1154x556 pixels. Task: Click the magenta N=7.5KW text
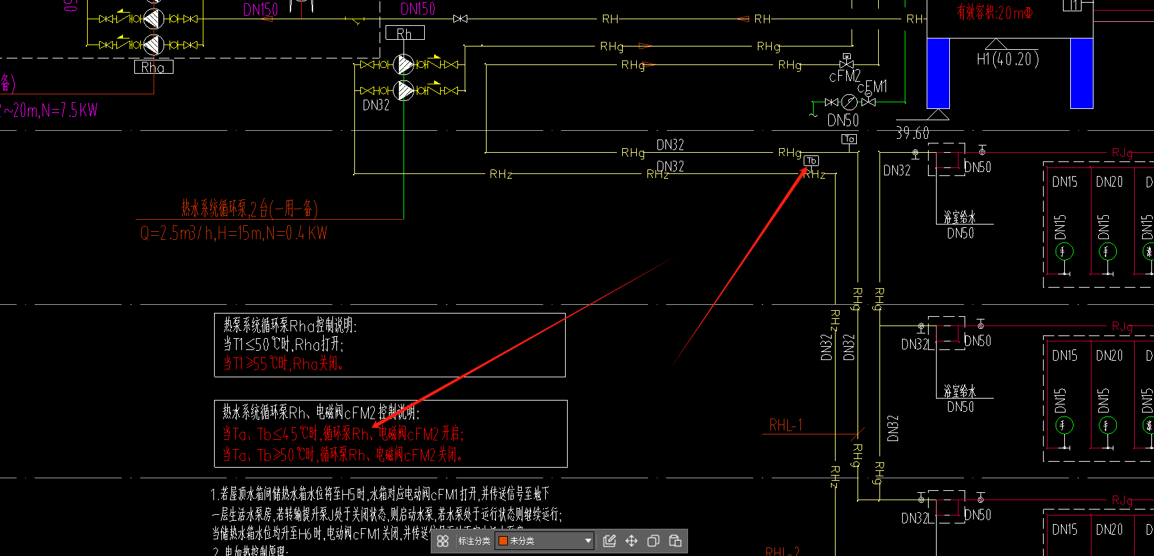coord(69,110)
